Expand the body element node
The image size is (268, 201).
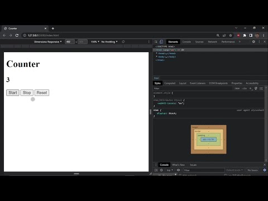157,57
